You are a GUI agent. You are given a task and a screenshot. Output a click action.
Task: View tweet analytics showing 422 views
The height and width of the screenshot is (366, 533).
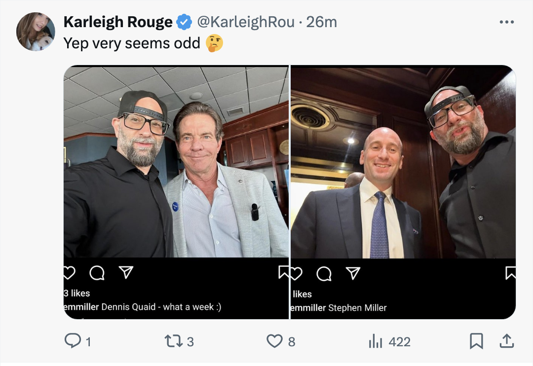point(377,341)
